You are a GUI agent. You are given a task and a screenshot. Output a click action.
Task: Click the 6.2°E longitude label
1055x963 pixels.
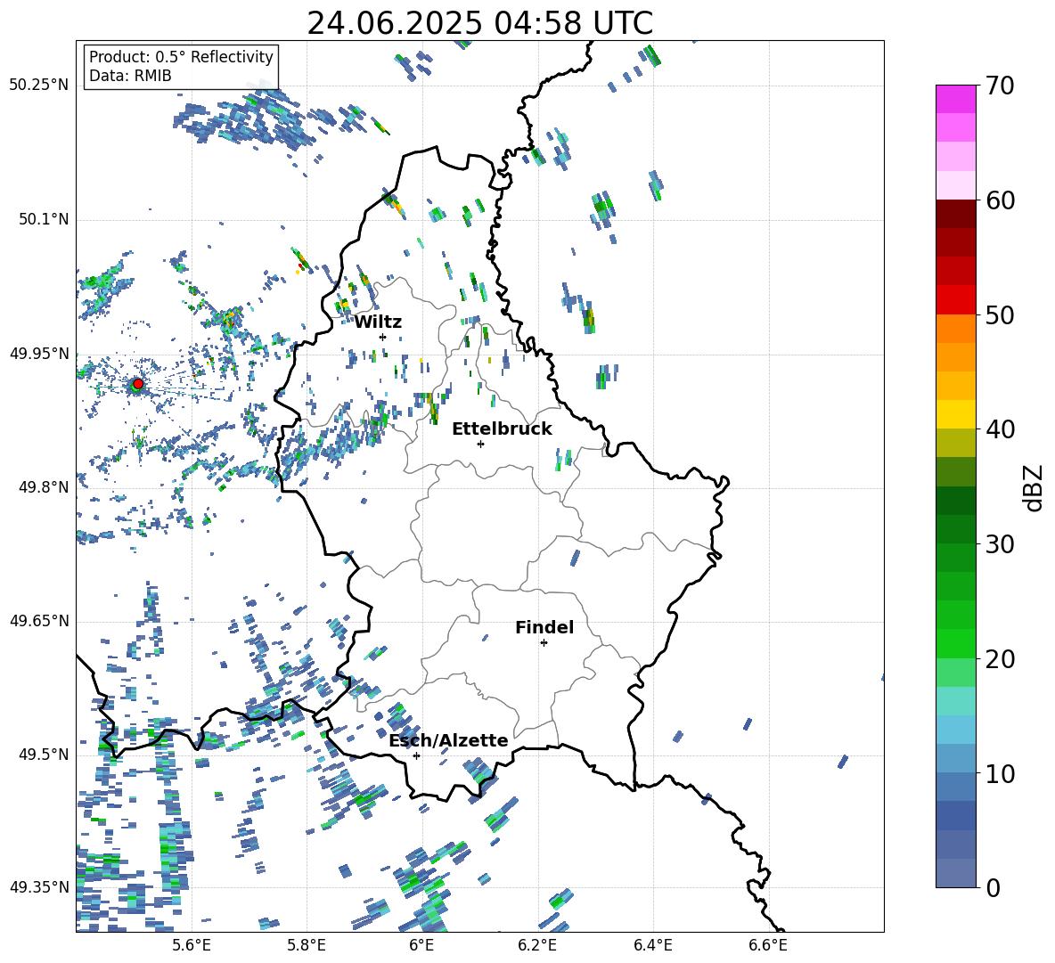click(x=537, y=945)
